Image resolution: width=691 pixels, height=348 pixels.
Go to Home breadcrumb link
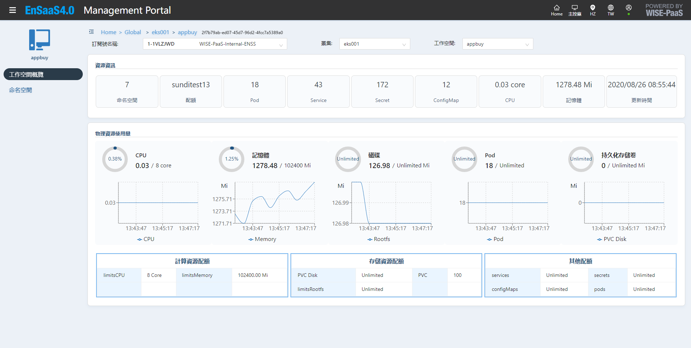coord(109,32)
